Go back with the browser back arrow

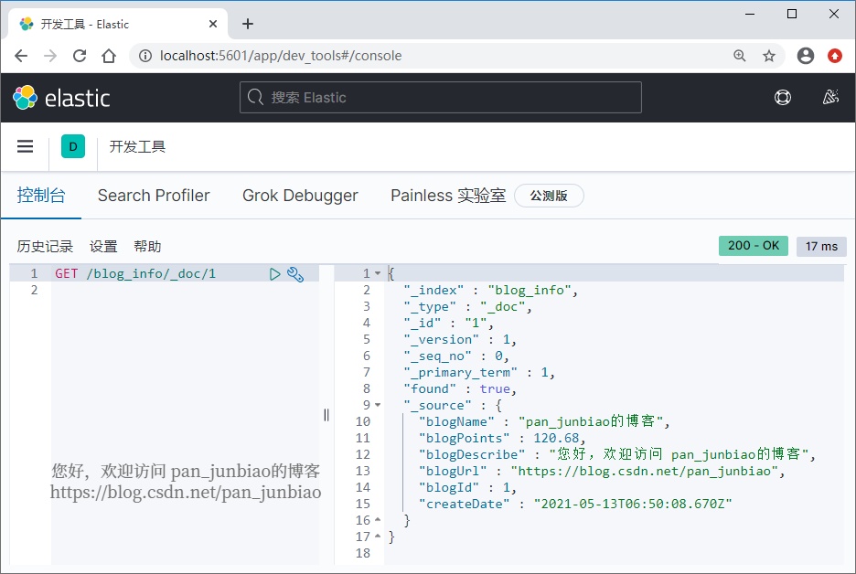(x=21, y=56)
